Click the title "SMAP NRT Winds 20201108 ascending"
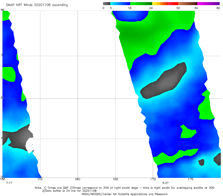This screenshot has width=223, height=196. tap(37, 5)
